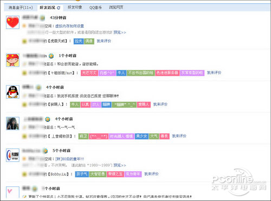Click the green 大智若愚 impression tag
271x201 pixels.
pyautogui.click(x=98, y=174)
